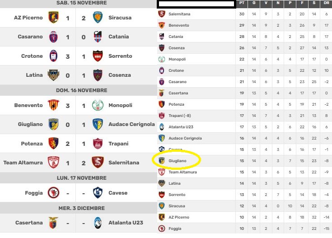This screenshot has height=238, width=332.
Task: Click the Monopoli crest beside Benevento match
Action: point(98,105)
